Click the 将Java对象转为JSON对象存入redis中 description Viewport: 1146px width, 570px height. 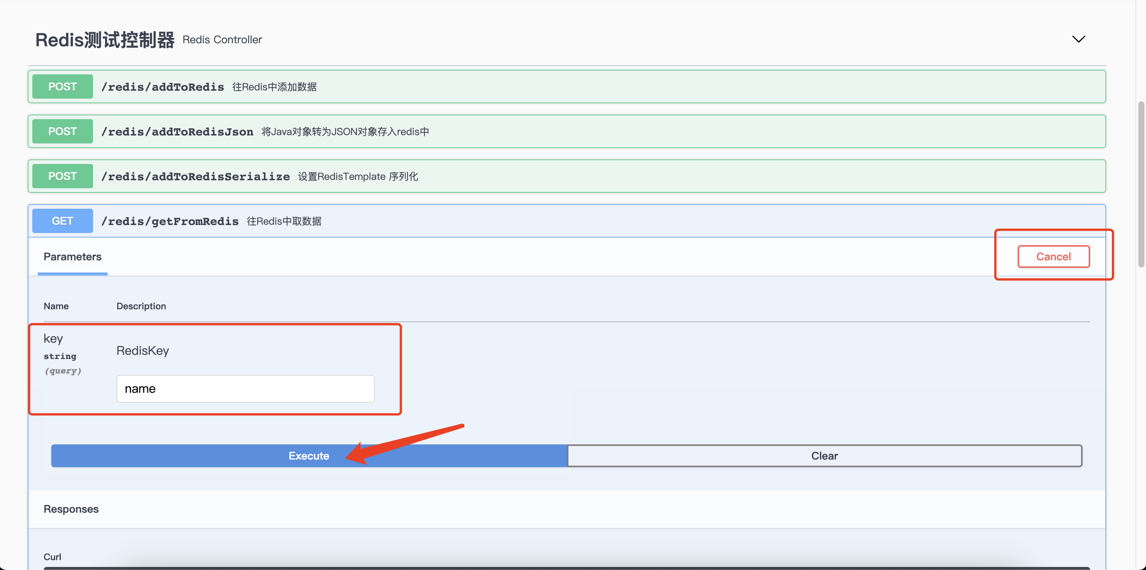click(x=345, y=132)
